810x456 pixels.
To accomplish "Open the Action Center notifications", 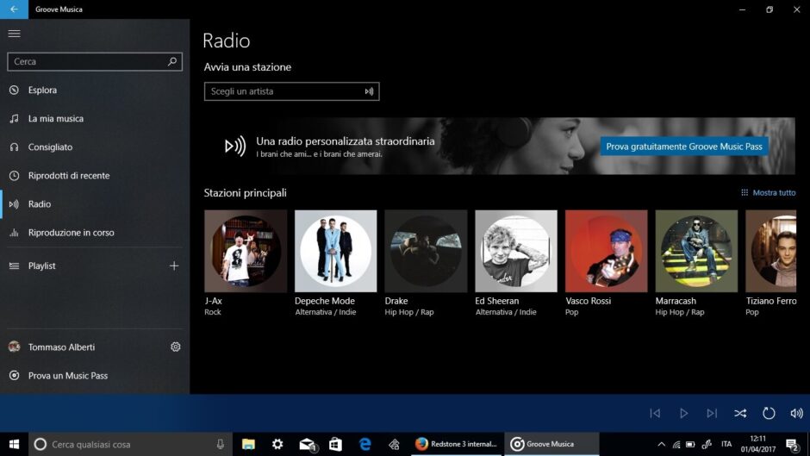I will [x=793, y=444].
